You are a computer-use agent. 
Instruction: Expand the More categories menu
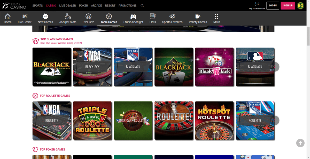pyautogui.click(x=216, y=19)
